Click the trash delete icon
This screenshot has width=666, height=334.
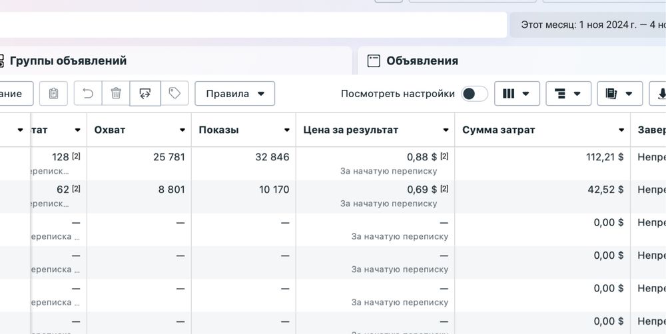pyautogui.click(x=116, y=93)
